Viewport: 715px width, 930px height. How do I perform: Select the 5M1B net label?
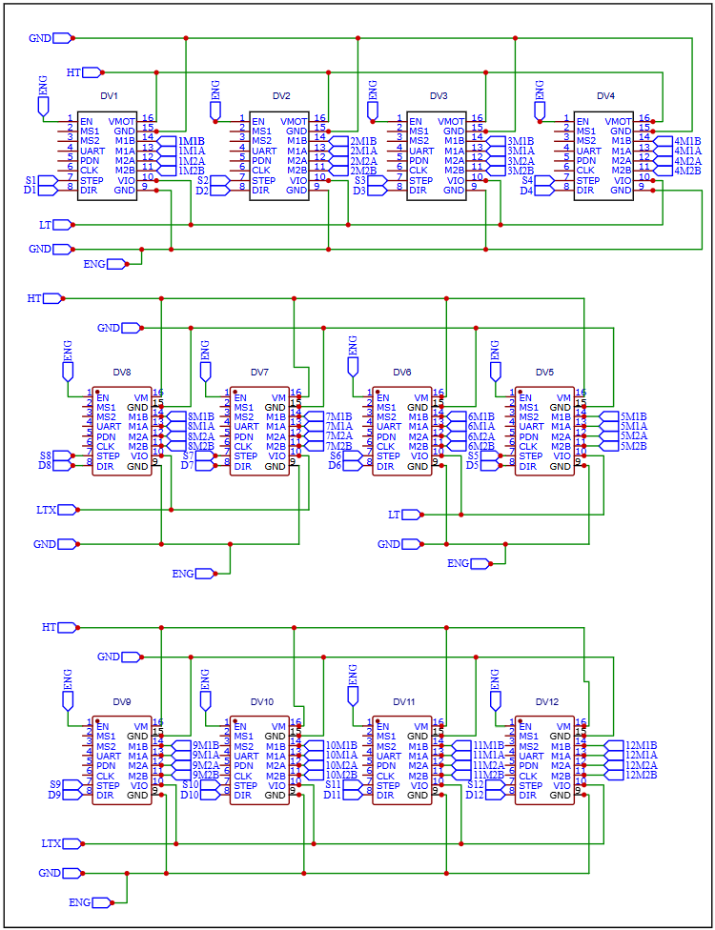click(x=634, y=417)
